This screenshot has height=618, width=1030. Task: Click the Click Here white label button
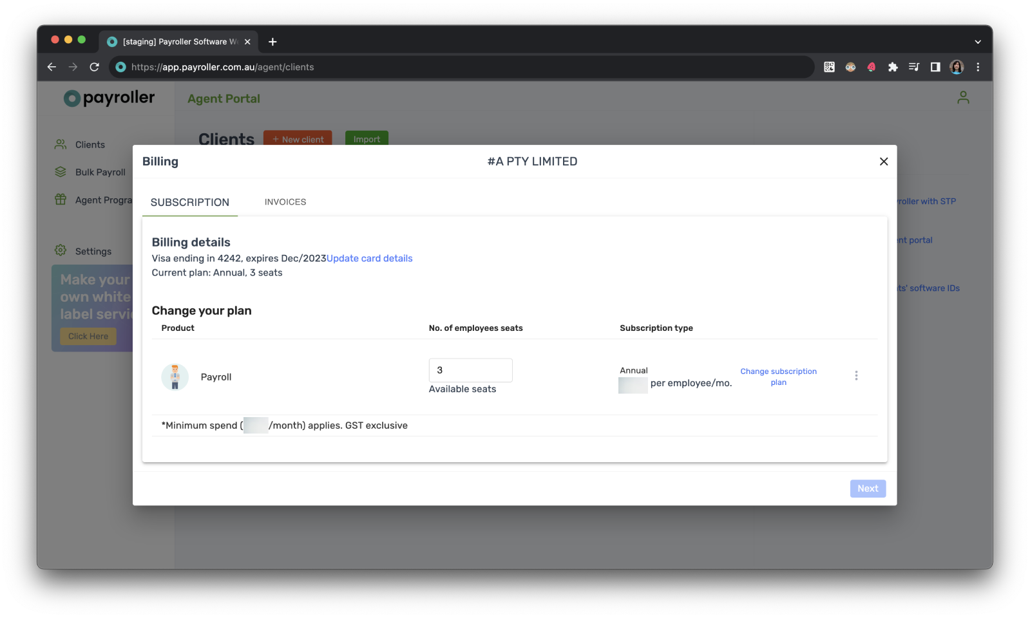click(88, 336)
